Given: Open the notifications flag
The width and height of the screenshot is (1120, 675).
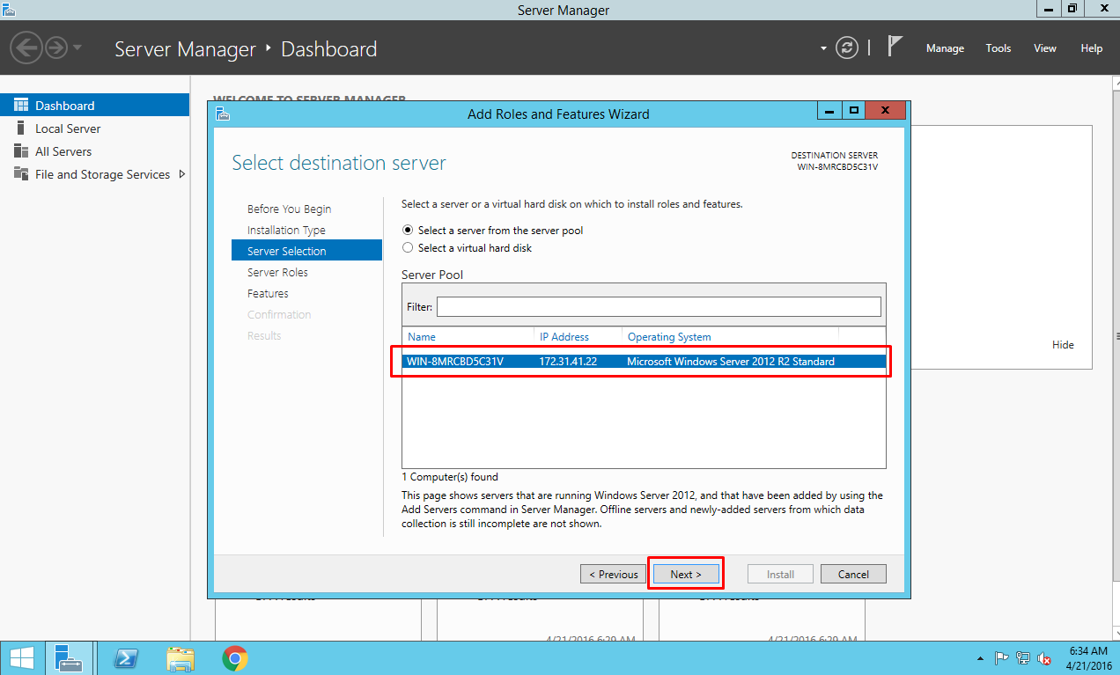Looking at the screenshot, I should click(895, 47).
